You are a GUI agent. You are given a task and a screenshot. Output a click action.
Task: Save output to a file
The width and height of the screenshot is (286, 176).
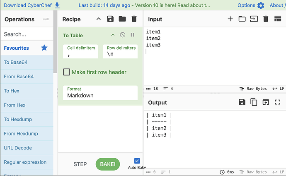(242, 102)
